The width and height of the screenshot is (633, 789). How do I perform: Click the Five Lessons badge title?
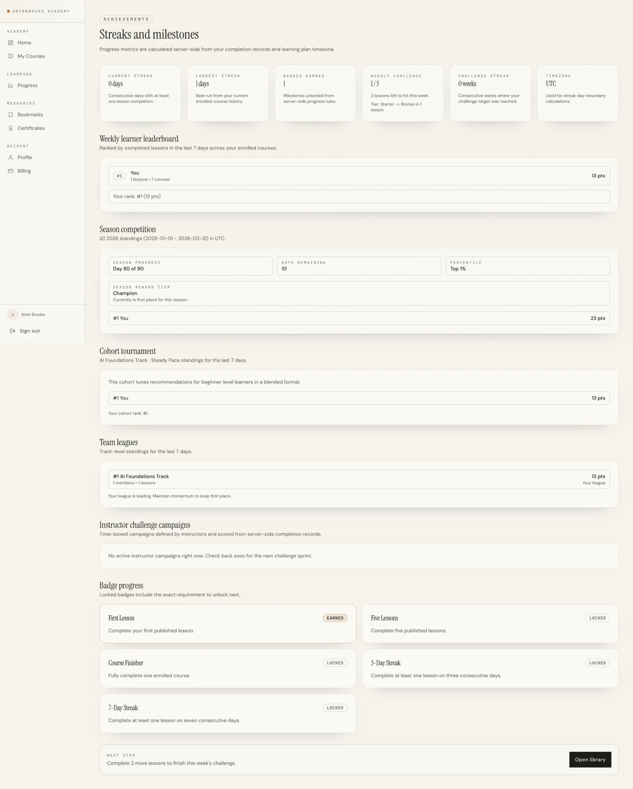pos(384,618)
